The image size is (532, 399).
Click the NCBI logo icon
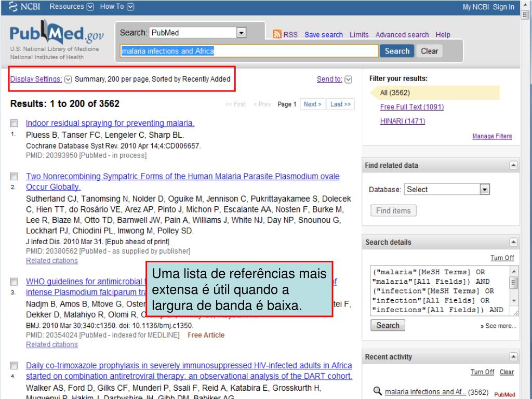click(13, 6)
